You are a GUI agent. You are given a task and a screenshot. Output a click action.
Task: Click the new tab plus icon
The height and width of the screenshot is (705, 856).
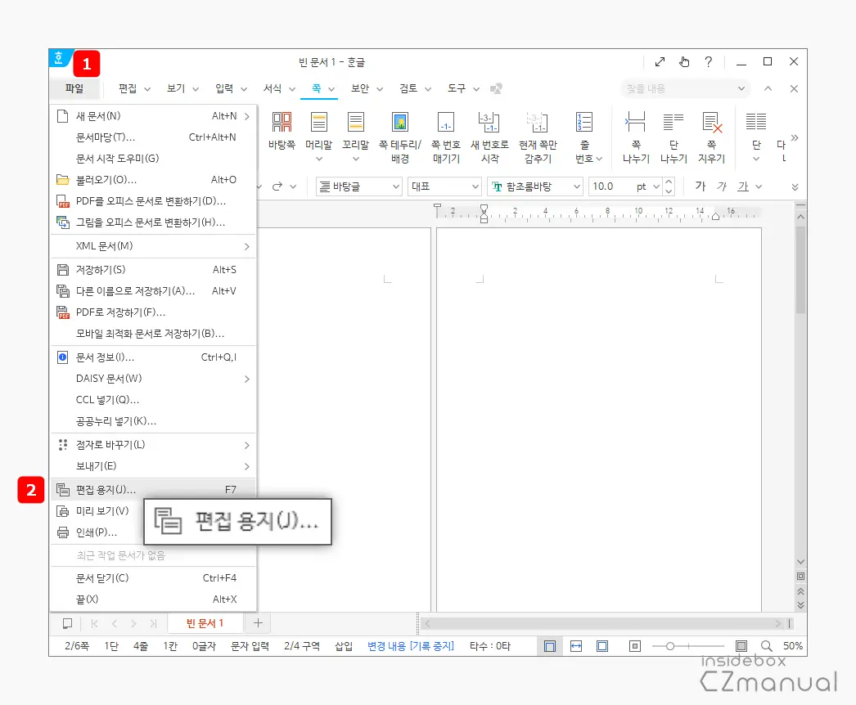pos(259,622)
